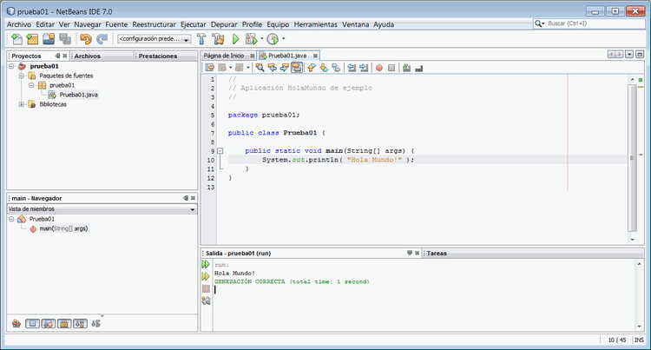Select Prueba01.java in project tree

[x=78, y=95]
